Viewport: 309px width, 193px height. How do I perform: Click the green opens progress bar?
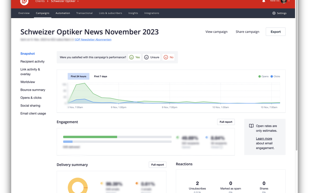point(90,137)
